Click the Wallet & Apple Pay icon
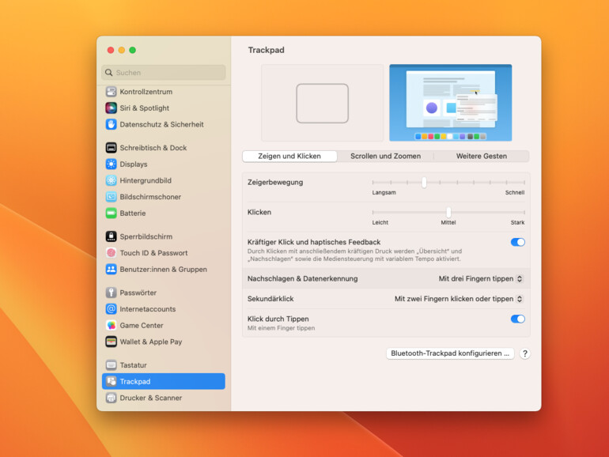The width and height of the screenshot is (609, 457). click(112, 342)
